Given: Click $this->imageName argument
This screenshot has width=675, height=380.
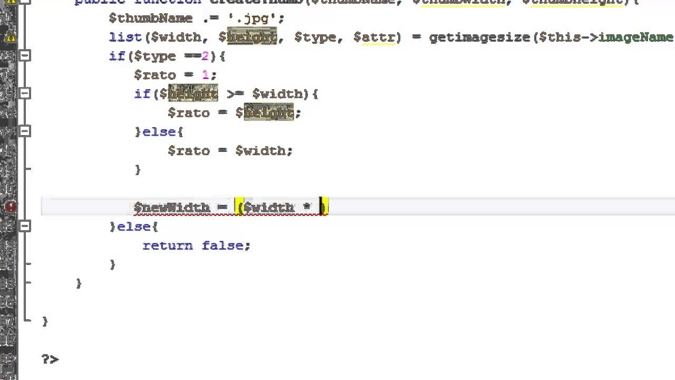Looking at the screenshot, I should point(606,37).
